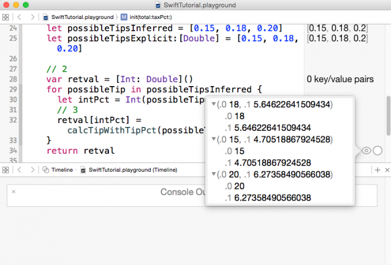The height and width of the screenshot is (265, 391).
Task: Open related items menu in top jump bar
Action: click(x=6, y=17)
